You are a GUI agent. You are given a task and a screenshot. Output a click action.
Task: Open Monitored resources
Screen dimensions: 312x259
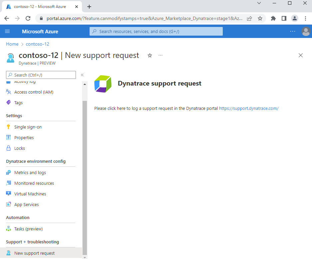34,183
